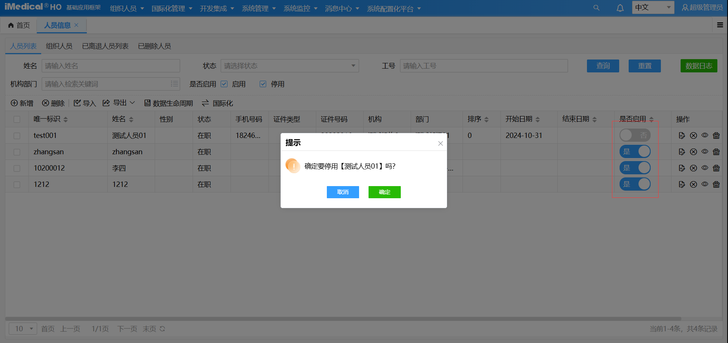Screen dimensions: 728x343
Task: Open the page size dropdown showing 10
Action: [x=23, y=329]
